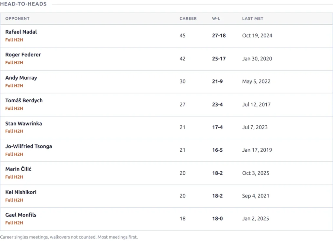This screenshot has height=241, width=333.
Task: Open Full H2H link for Kei Nishikori
Action: [14, 200]
